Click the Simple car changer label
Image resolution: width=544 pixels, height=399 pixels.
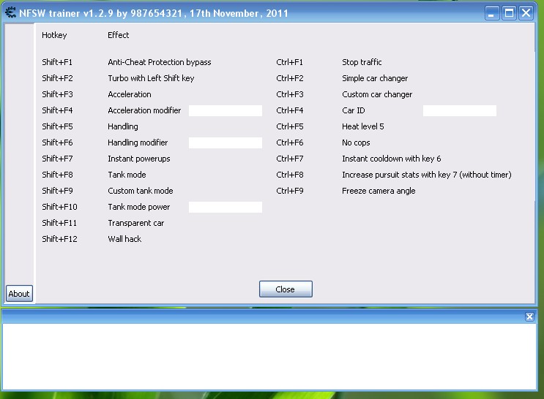pos(375,78)
